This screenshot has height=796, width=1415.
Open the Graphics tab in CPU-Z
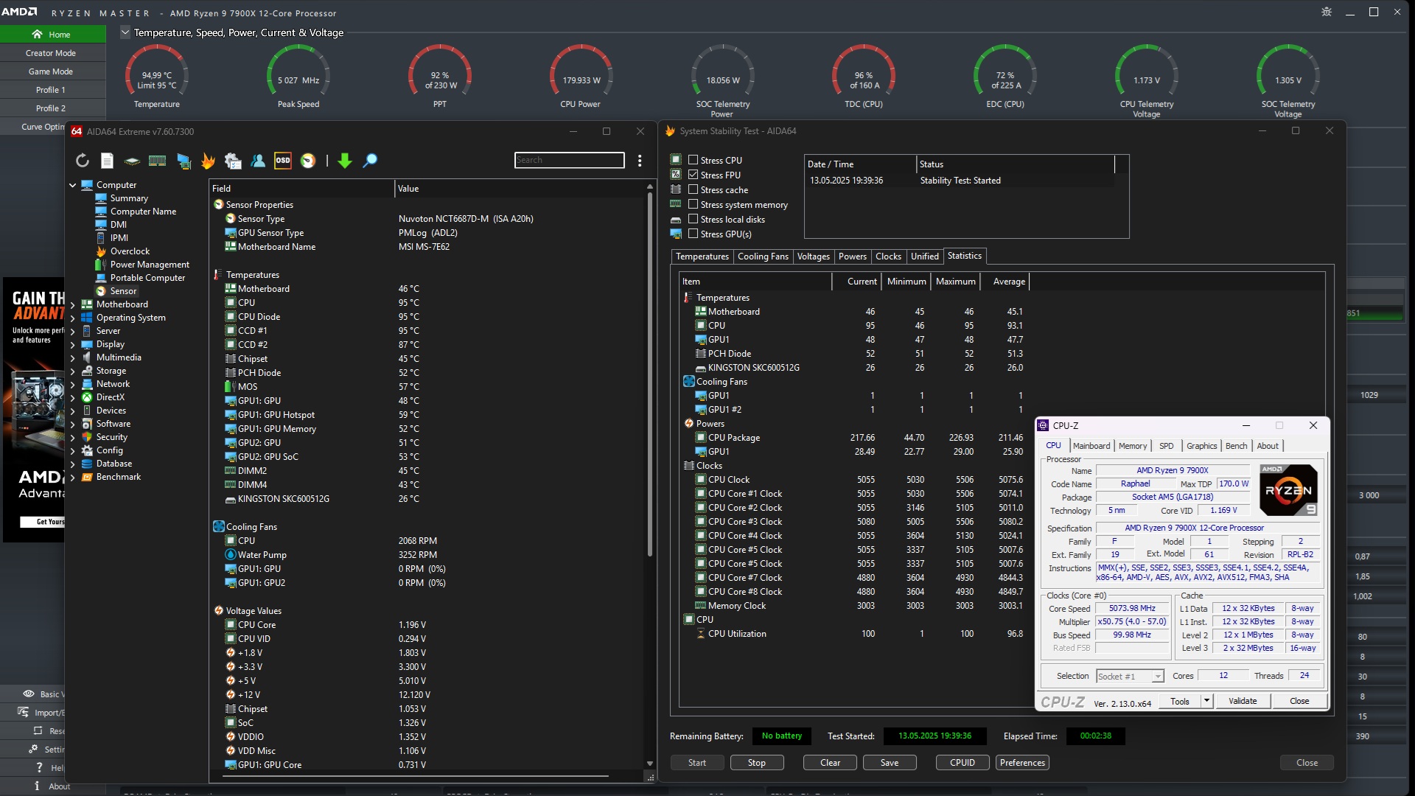[1201, 446]
